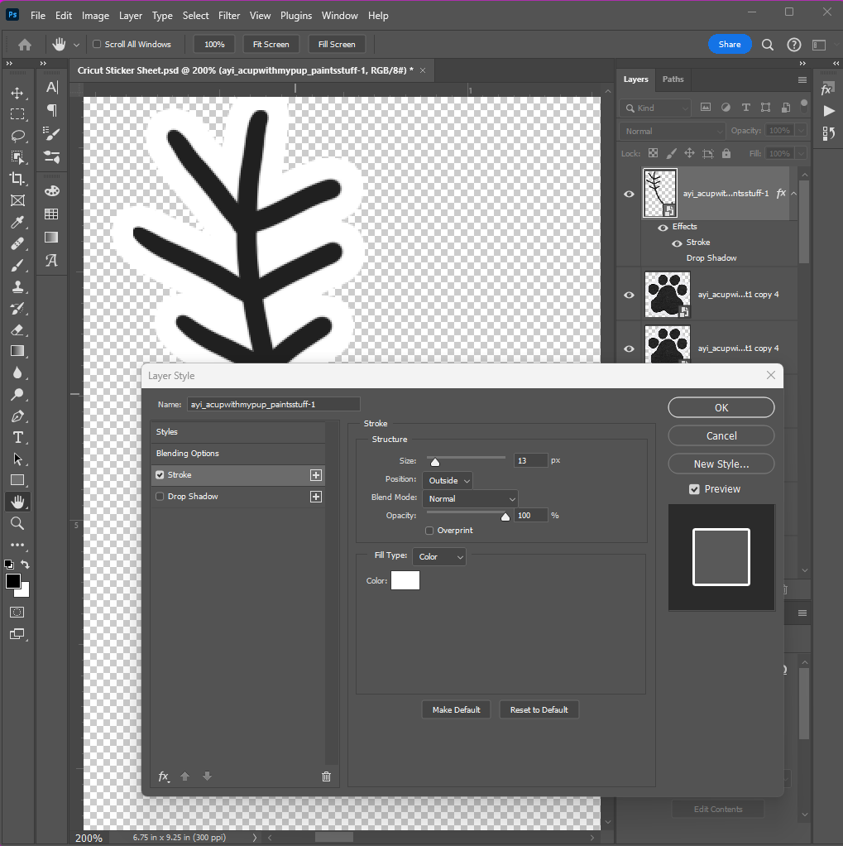Switch to the Paths tab

[673, 79]
